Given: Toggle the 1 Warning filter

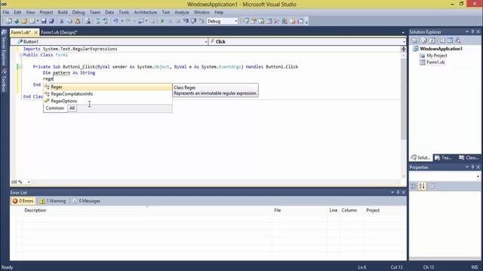Looking at the screenshot, I should (53, 201).
